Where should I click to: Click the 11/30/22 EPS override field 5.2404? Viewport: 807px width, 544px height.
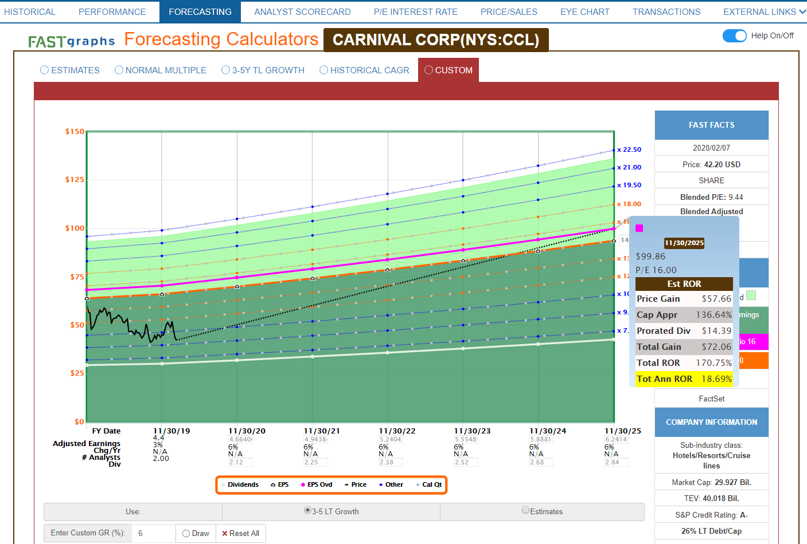click(x=391, y=439)
